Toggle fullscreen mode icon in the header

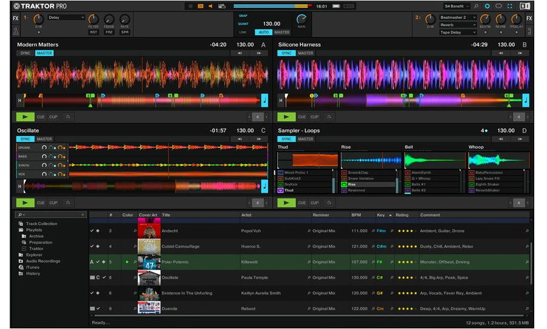(x=510, y=6)
